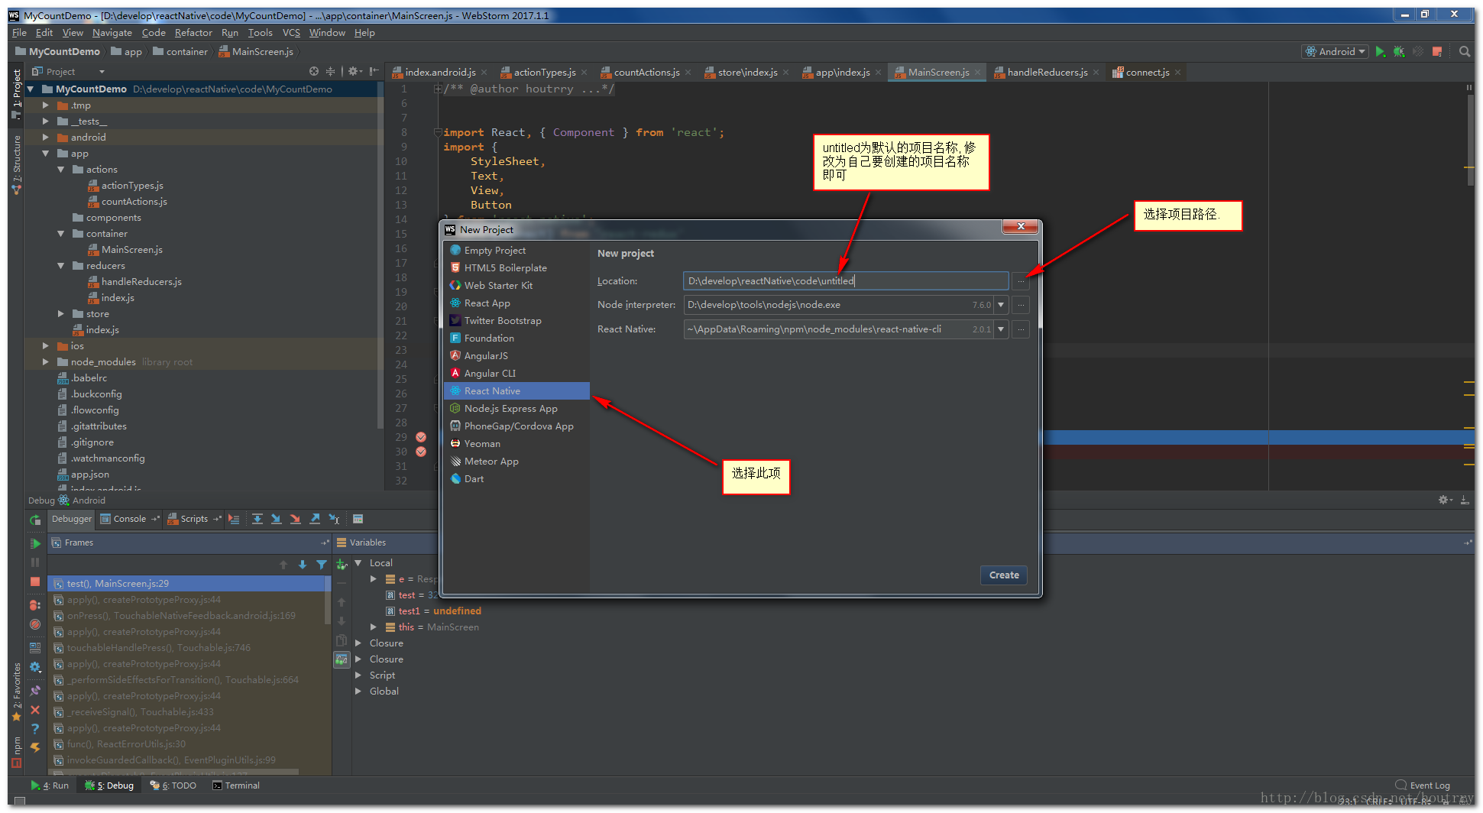Mute breakpoints in debug sidebar

[x=35, y=624]
